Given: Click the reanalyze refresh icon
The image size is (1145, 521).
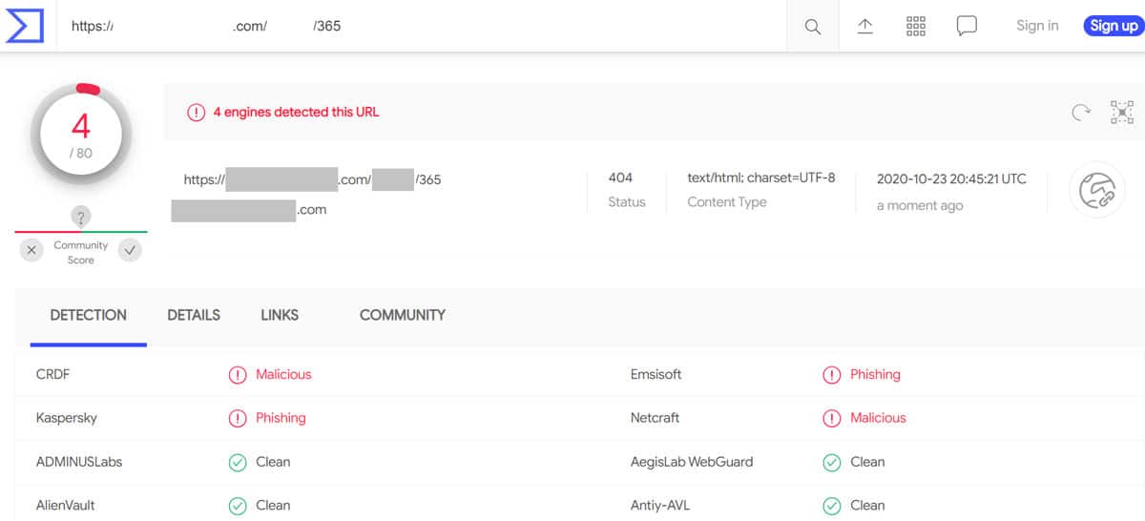Looking at the screenshot, I should pos(1081,113).
